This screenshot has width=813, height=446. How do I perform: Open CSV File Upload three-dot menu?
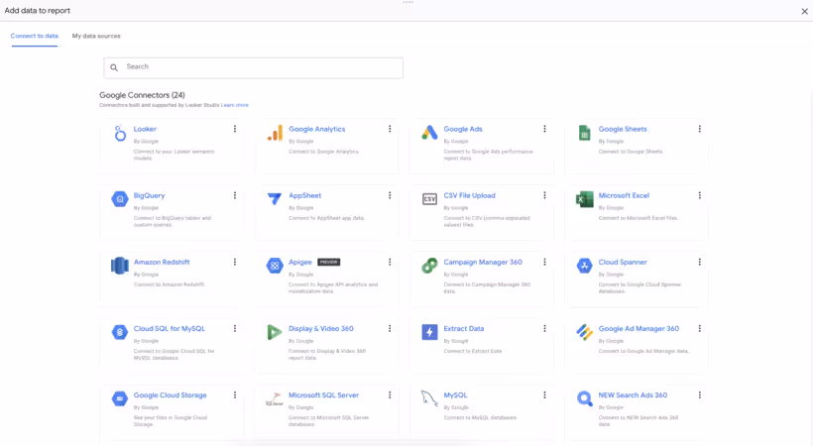[x=545, y=195]
